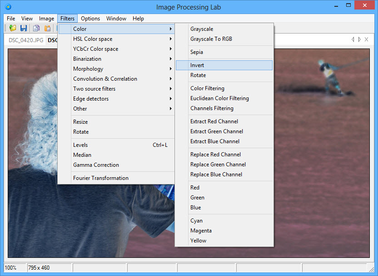This screenshot has width=378, height=276.
Task: Expand YCbCr Color space submenu
Action: [116, 49]
